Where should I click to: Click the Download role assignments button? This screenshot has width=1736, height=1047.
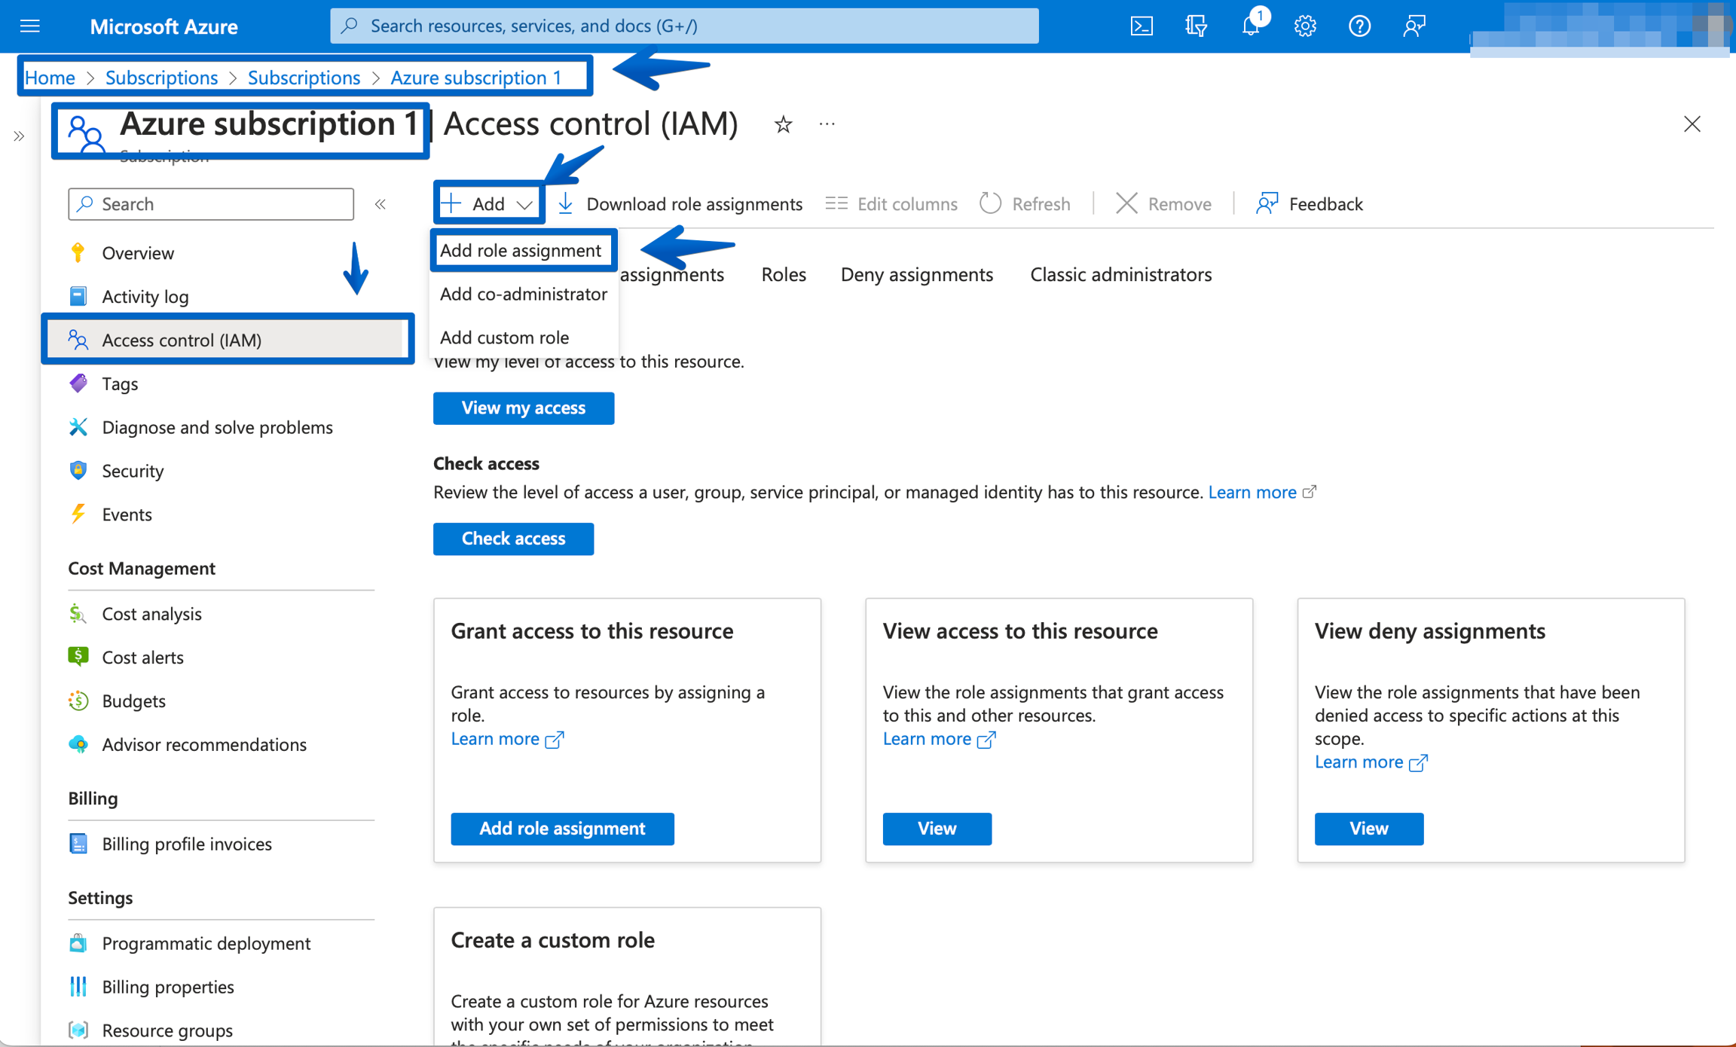pyautogui.click(x=680, y=203)
